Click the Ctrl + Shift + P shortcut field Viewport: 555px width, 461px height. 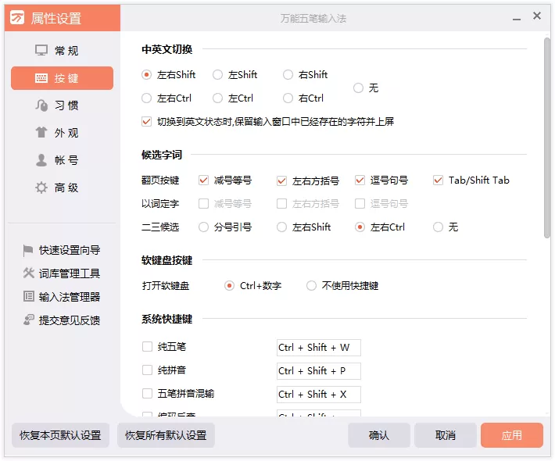tap(319, 371)
